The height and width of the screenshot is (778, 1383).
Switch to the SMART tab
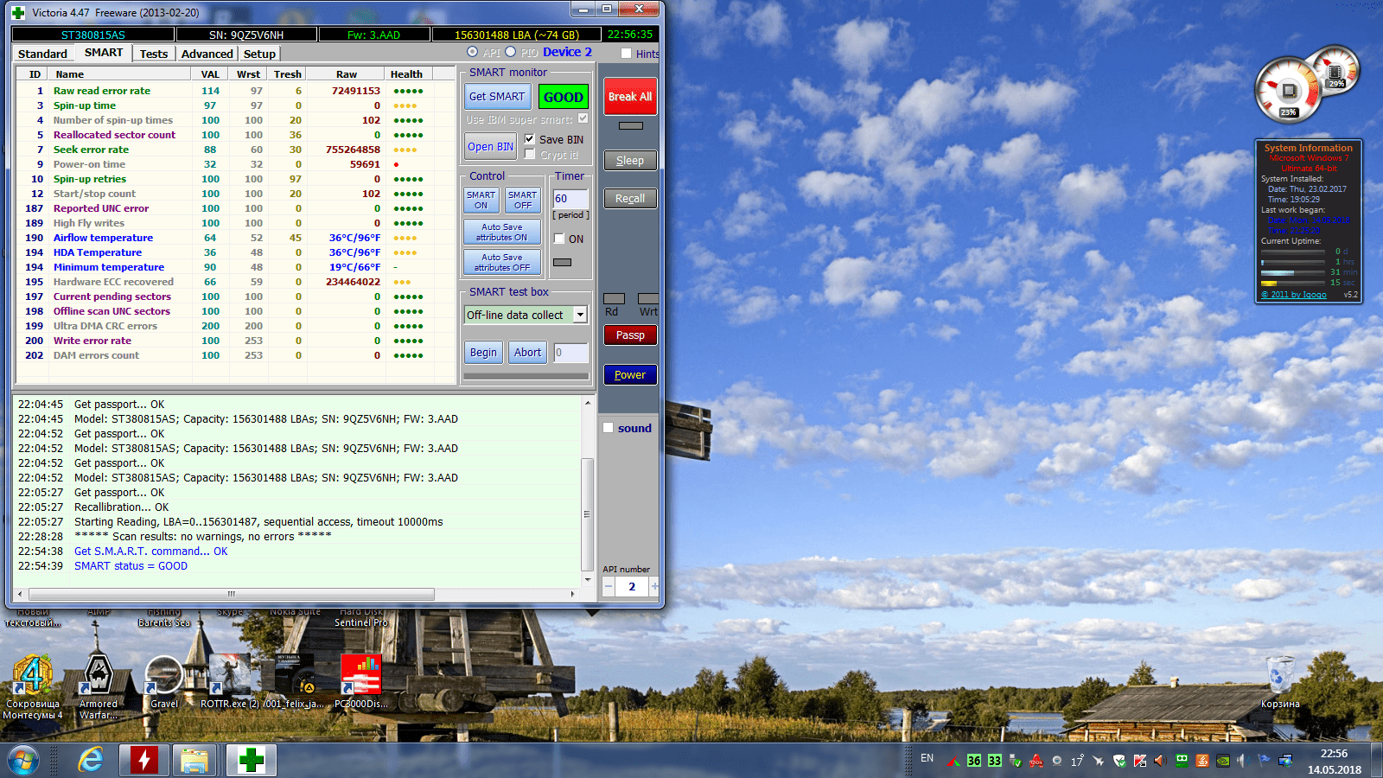click(104, 53)
